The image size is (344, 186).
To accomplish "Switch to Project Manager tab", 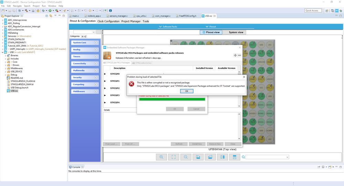I will 131,21.
